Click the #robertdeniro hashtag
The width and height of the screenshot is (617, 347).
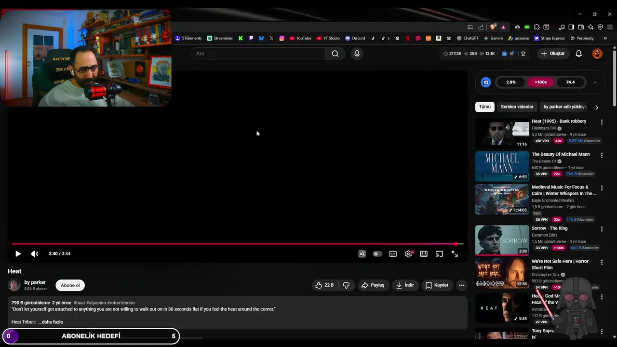click(x=121, y=303)
